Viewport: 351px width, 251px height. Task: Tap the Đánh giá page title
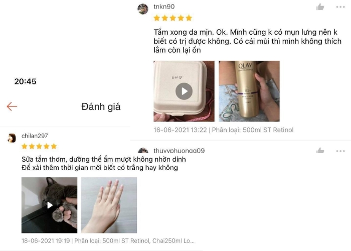(101, 106)
